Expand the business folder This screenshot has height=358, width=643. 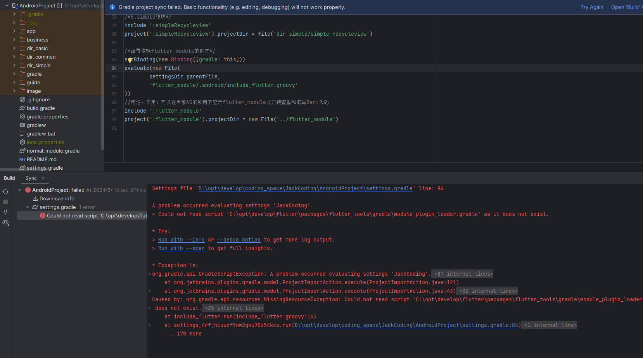14,40
